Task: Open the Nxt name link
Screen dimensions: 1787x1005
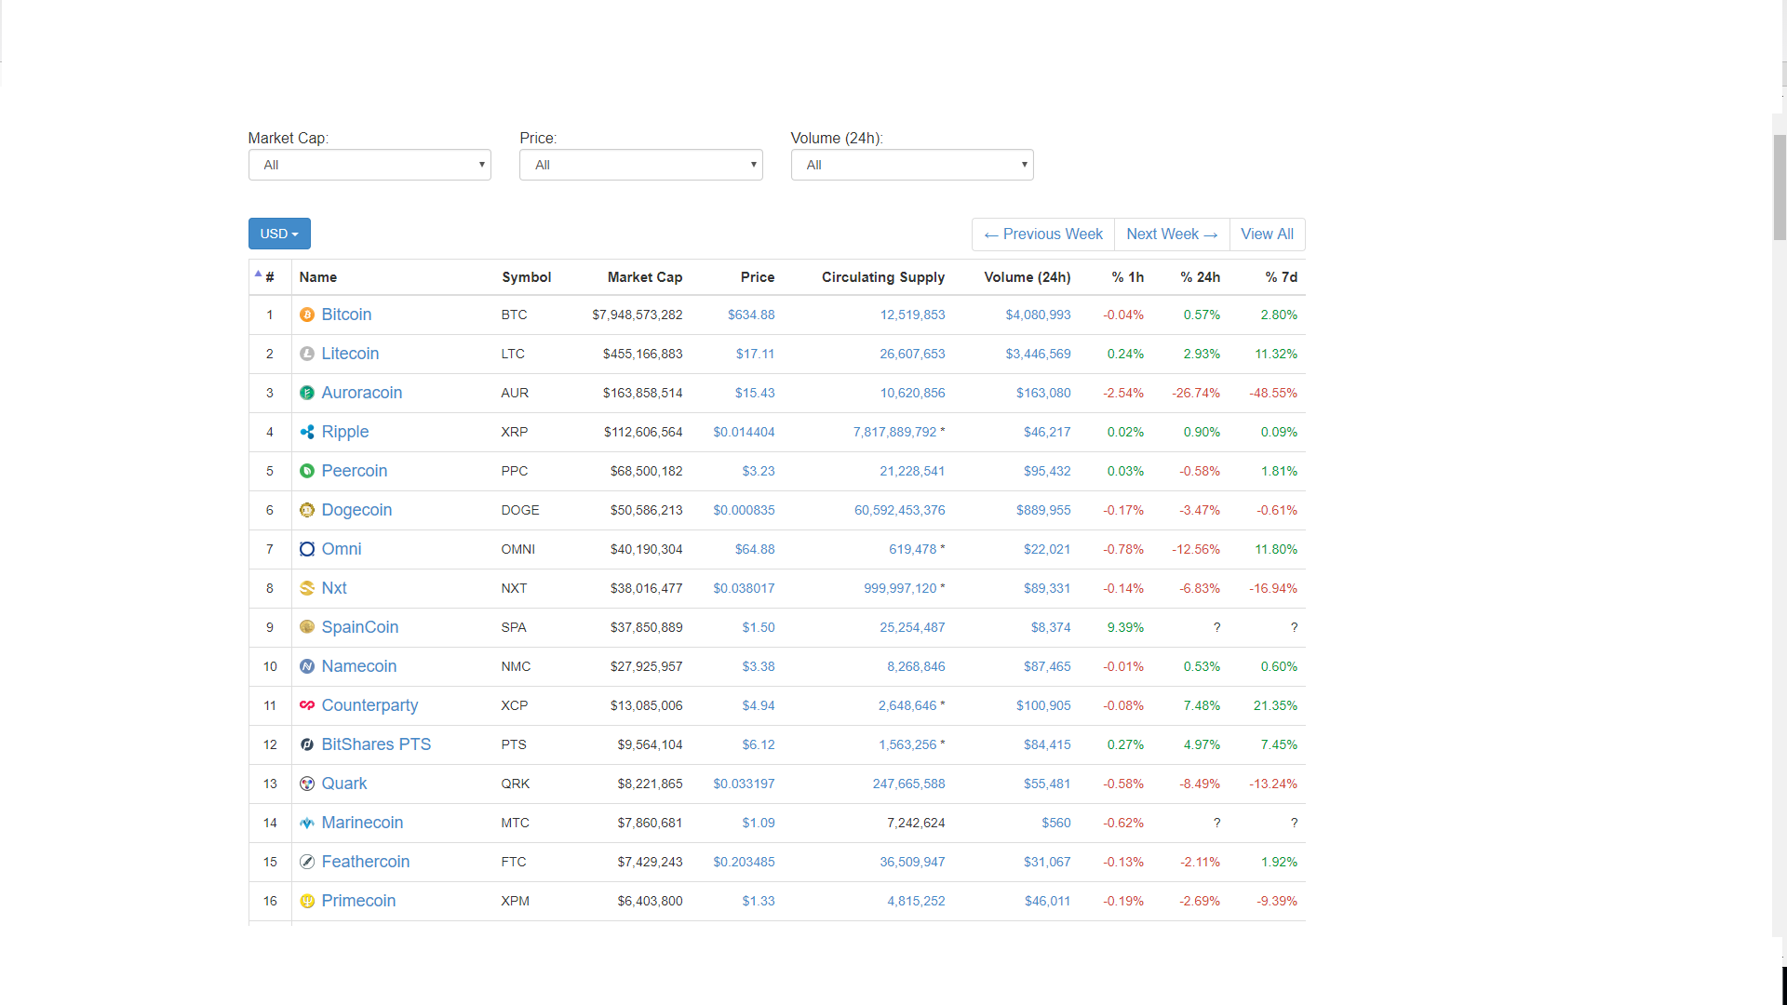Action: pos(334,588)
